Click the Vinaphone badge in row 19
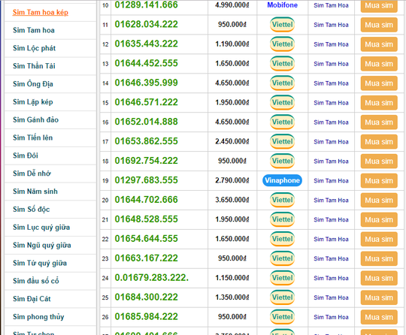Screen dimensions: 406x335 click(x=282, y=180)
